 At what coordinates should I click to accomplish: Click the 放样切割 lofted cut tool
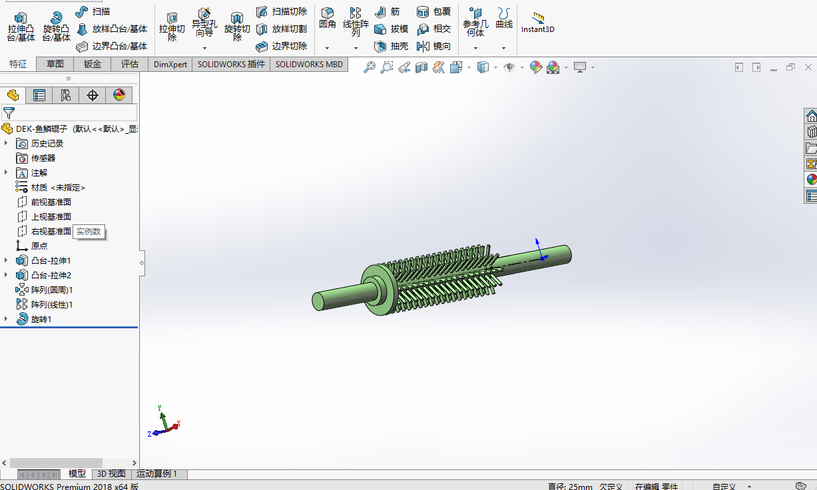(x=282, y=29)
